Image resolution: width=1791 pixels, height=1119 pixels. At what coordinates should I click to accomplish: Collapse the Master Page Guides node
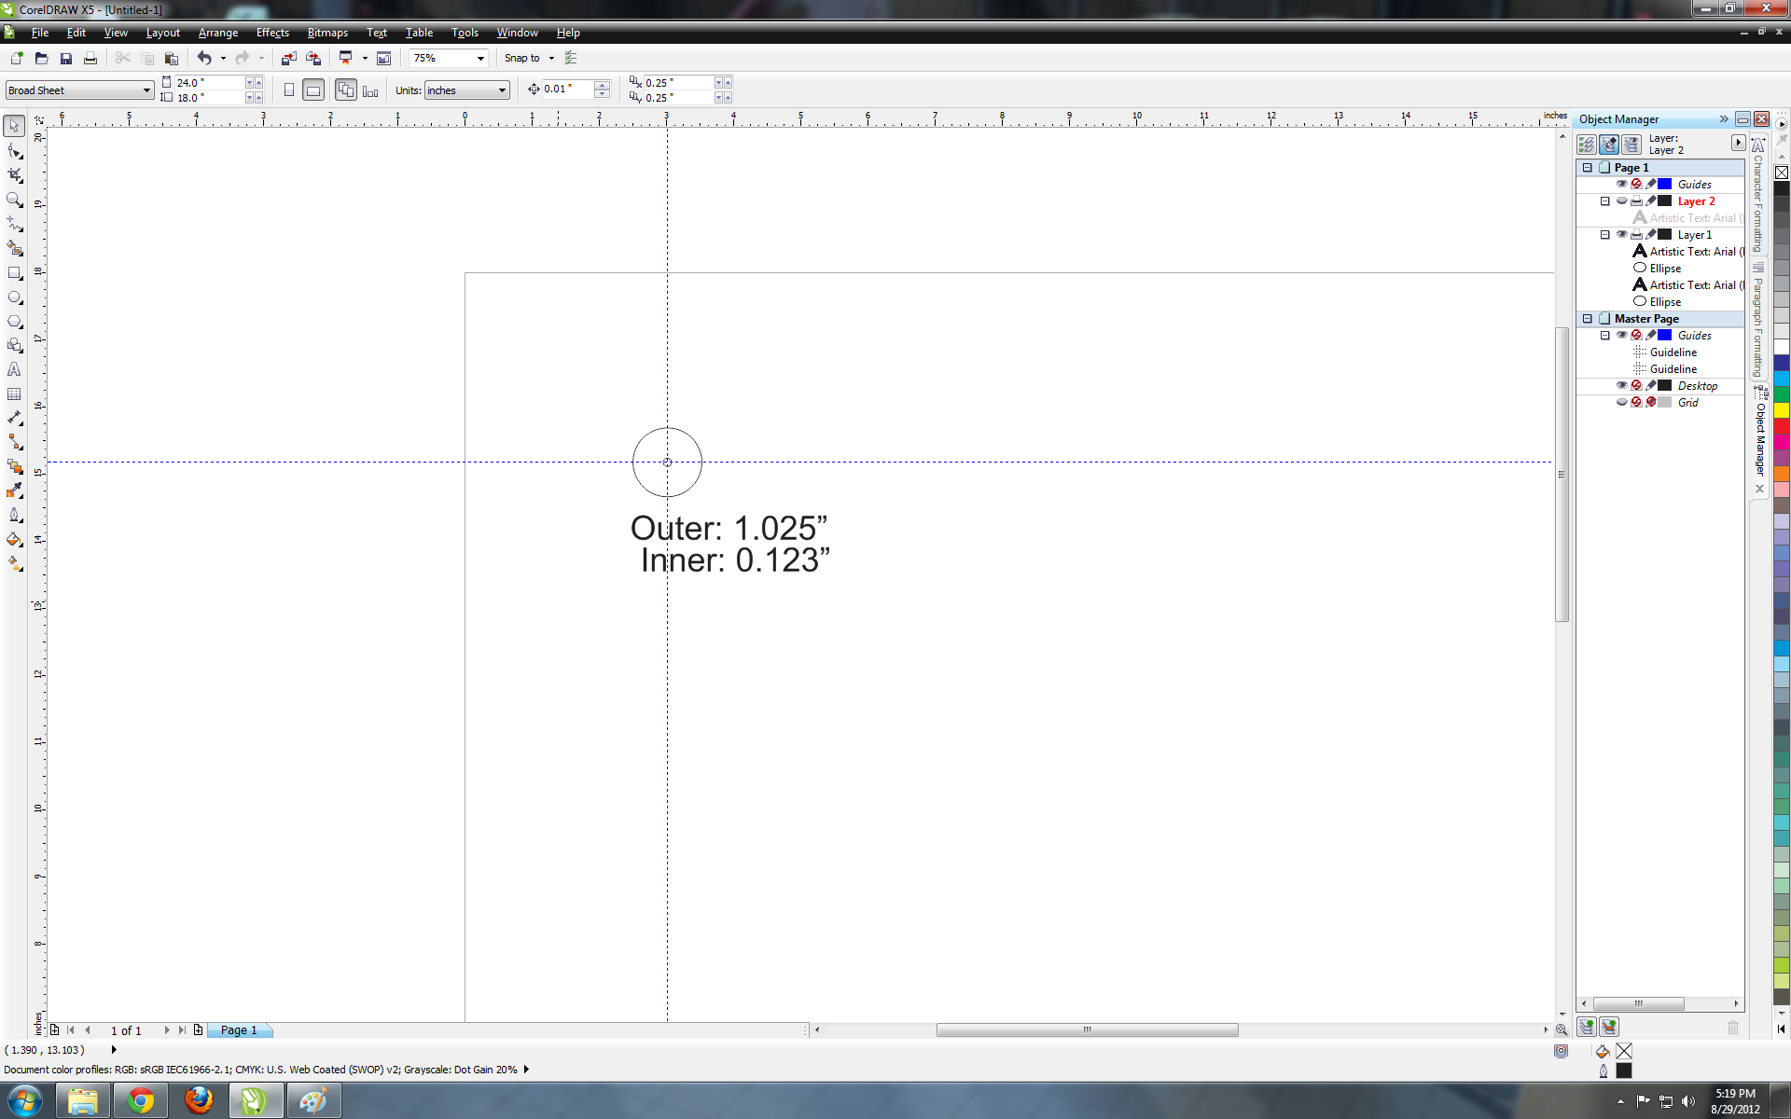click(1604, 336)
